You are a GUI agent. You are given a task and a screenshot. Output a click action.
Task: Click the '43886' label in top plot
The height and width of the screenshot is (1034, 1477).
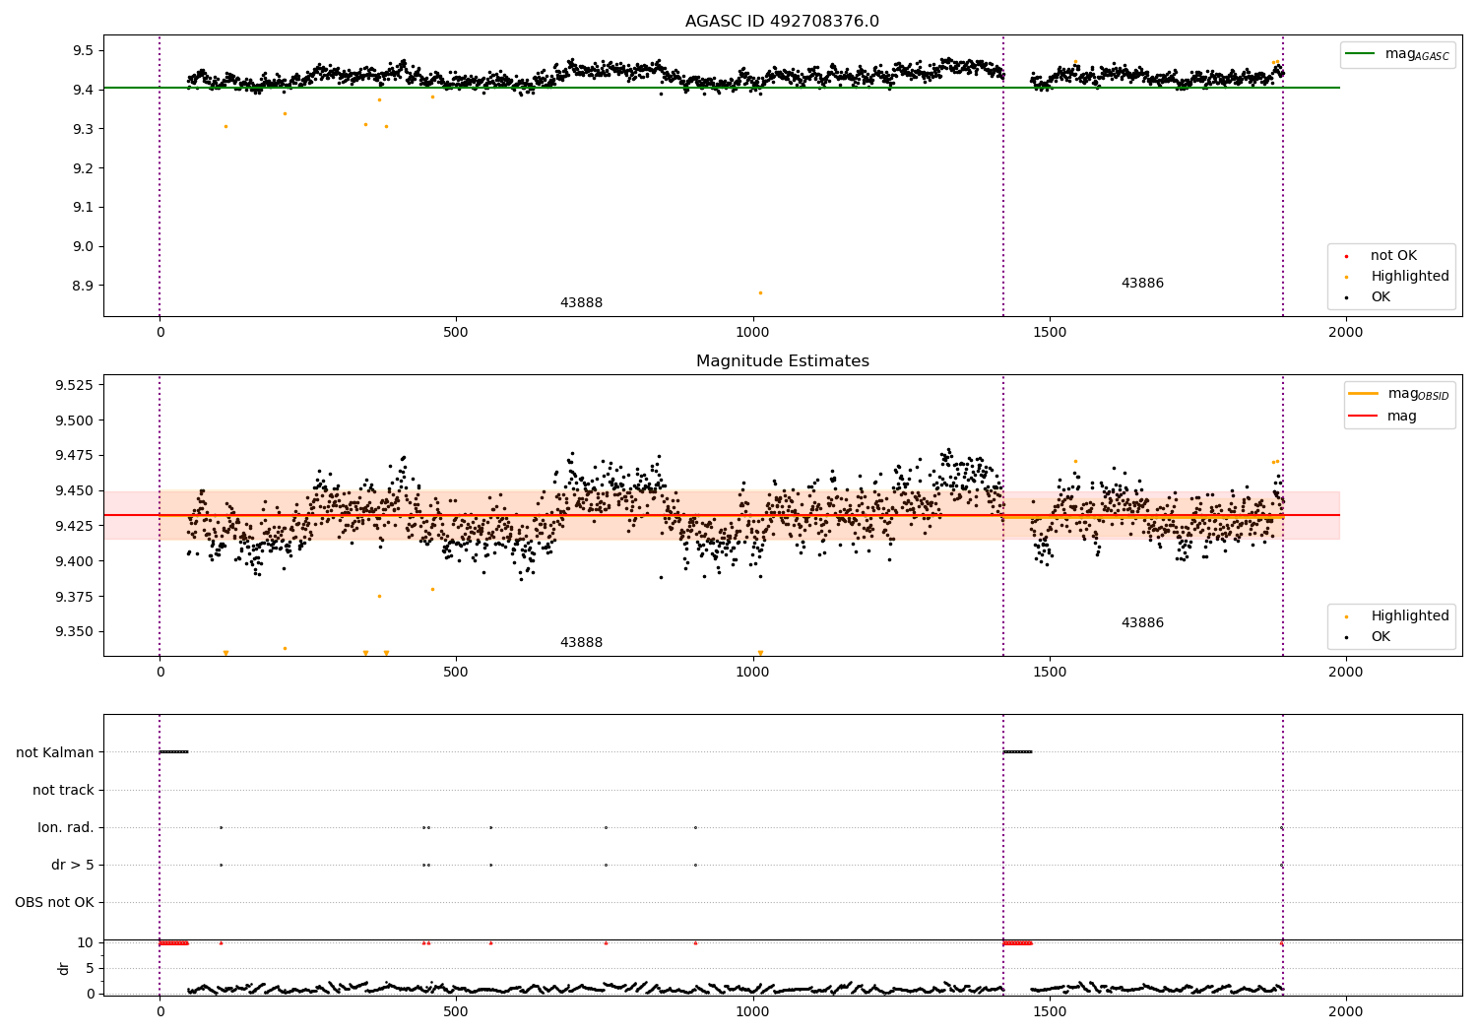pyautogui.click(x=1142, y=284)
